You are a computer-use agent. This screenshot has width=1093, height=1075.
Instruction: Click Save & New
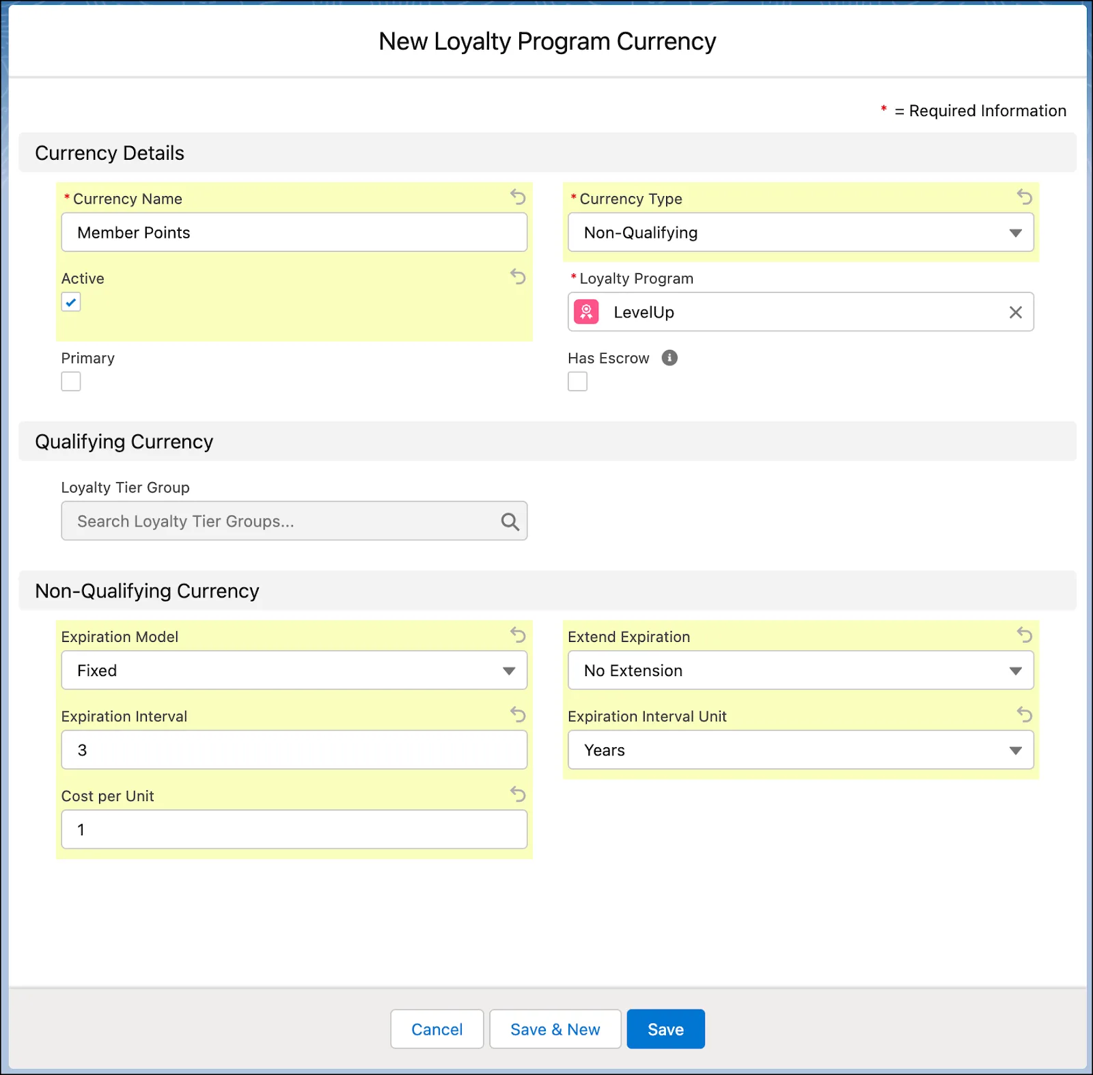(x=555, y=1029)
